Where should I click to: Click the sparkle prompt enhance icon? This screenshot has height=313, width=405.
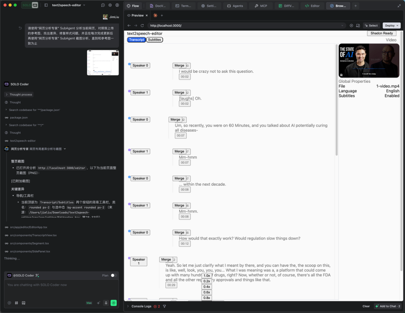pos(98,303)
